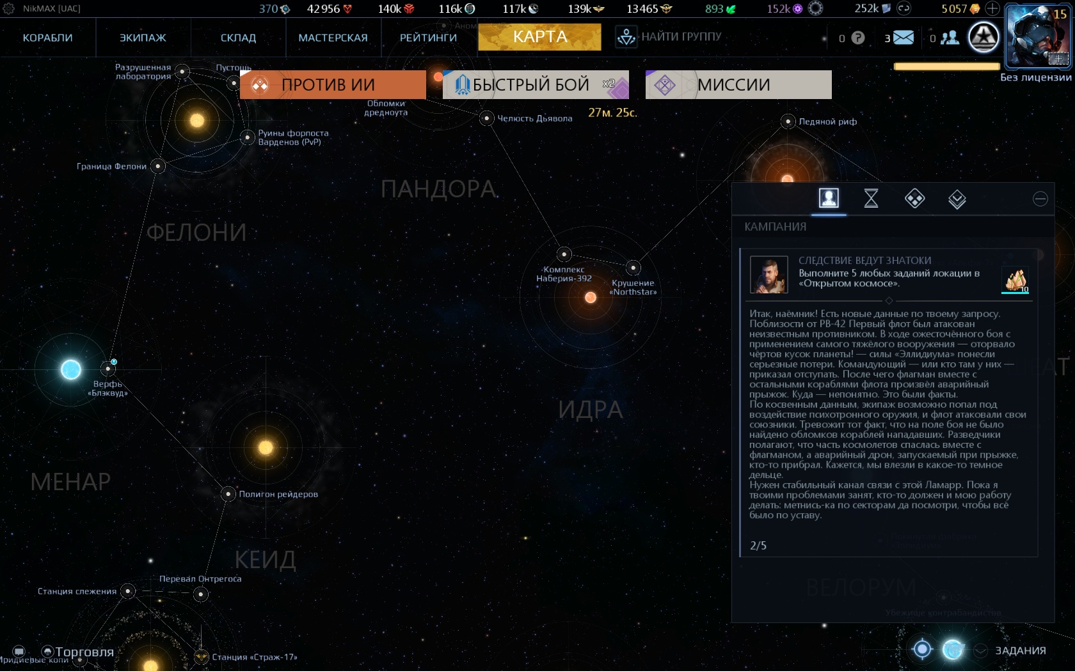
Task: Click the exchange arrows currency icon
Action: click(x=904, y=8)
